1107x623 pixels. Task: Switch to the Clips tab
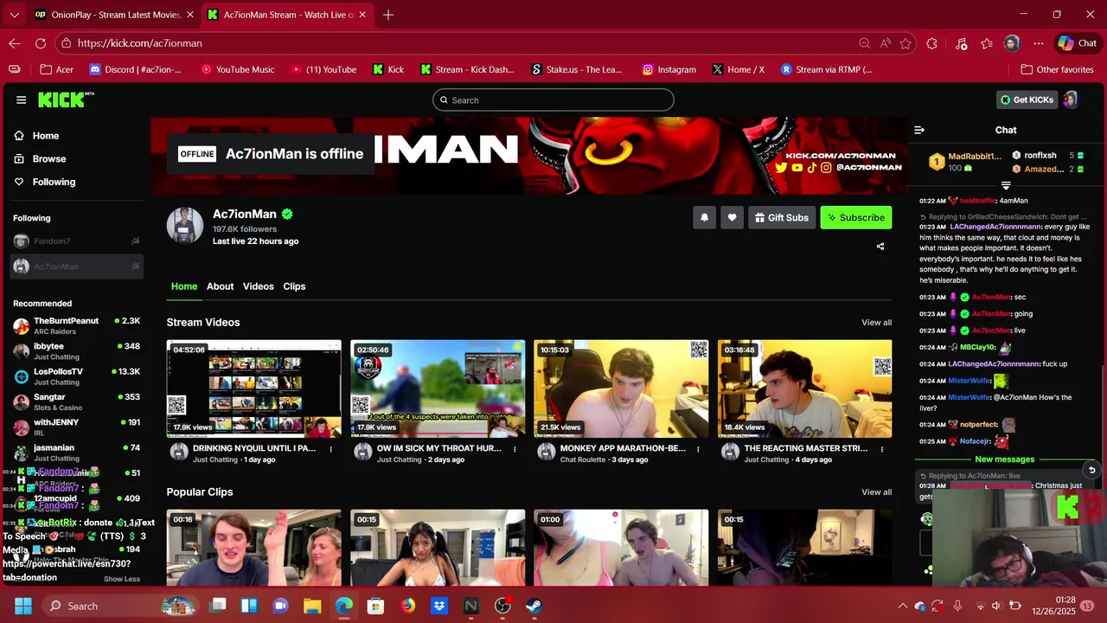point(294,286)
